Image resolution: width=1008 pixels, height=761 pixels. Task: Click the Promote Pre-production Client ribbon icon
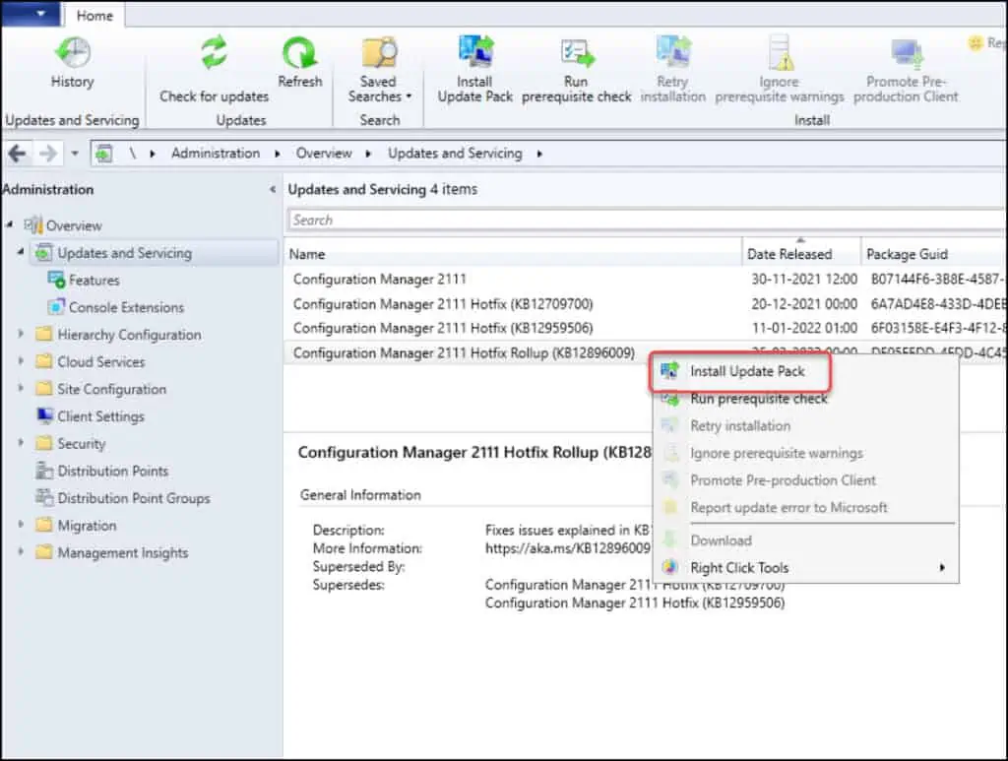[907, 54]
